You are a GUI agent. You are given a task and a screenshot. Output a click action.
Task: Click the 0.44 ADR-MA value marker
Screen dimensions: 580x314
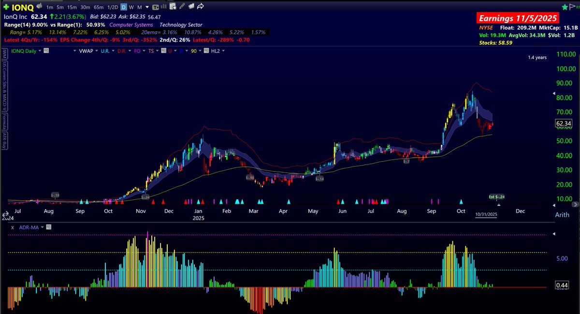point(563,285)
